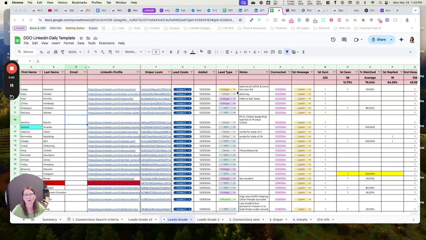Screen dimensions: 426x240
Task: Switch to the ICA Info sheet tab
Action: (x=323, y=220)
